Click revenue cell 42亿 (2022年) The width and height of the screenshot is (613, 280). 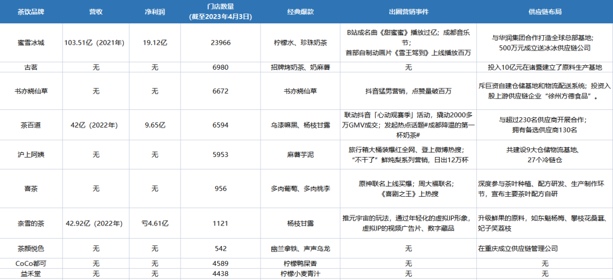(x=96, y=125)
